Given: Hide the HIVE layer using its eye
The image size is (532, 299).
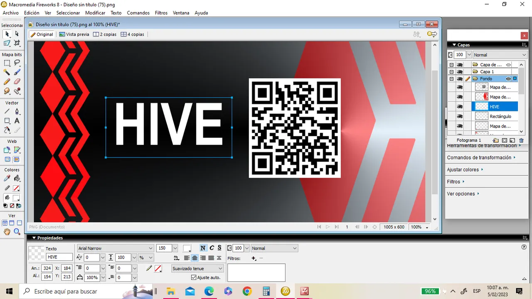Looking at the screenshot, I should (460, 107).
